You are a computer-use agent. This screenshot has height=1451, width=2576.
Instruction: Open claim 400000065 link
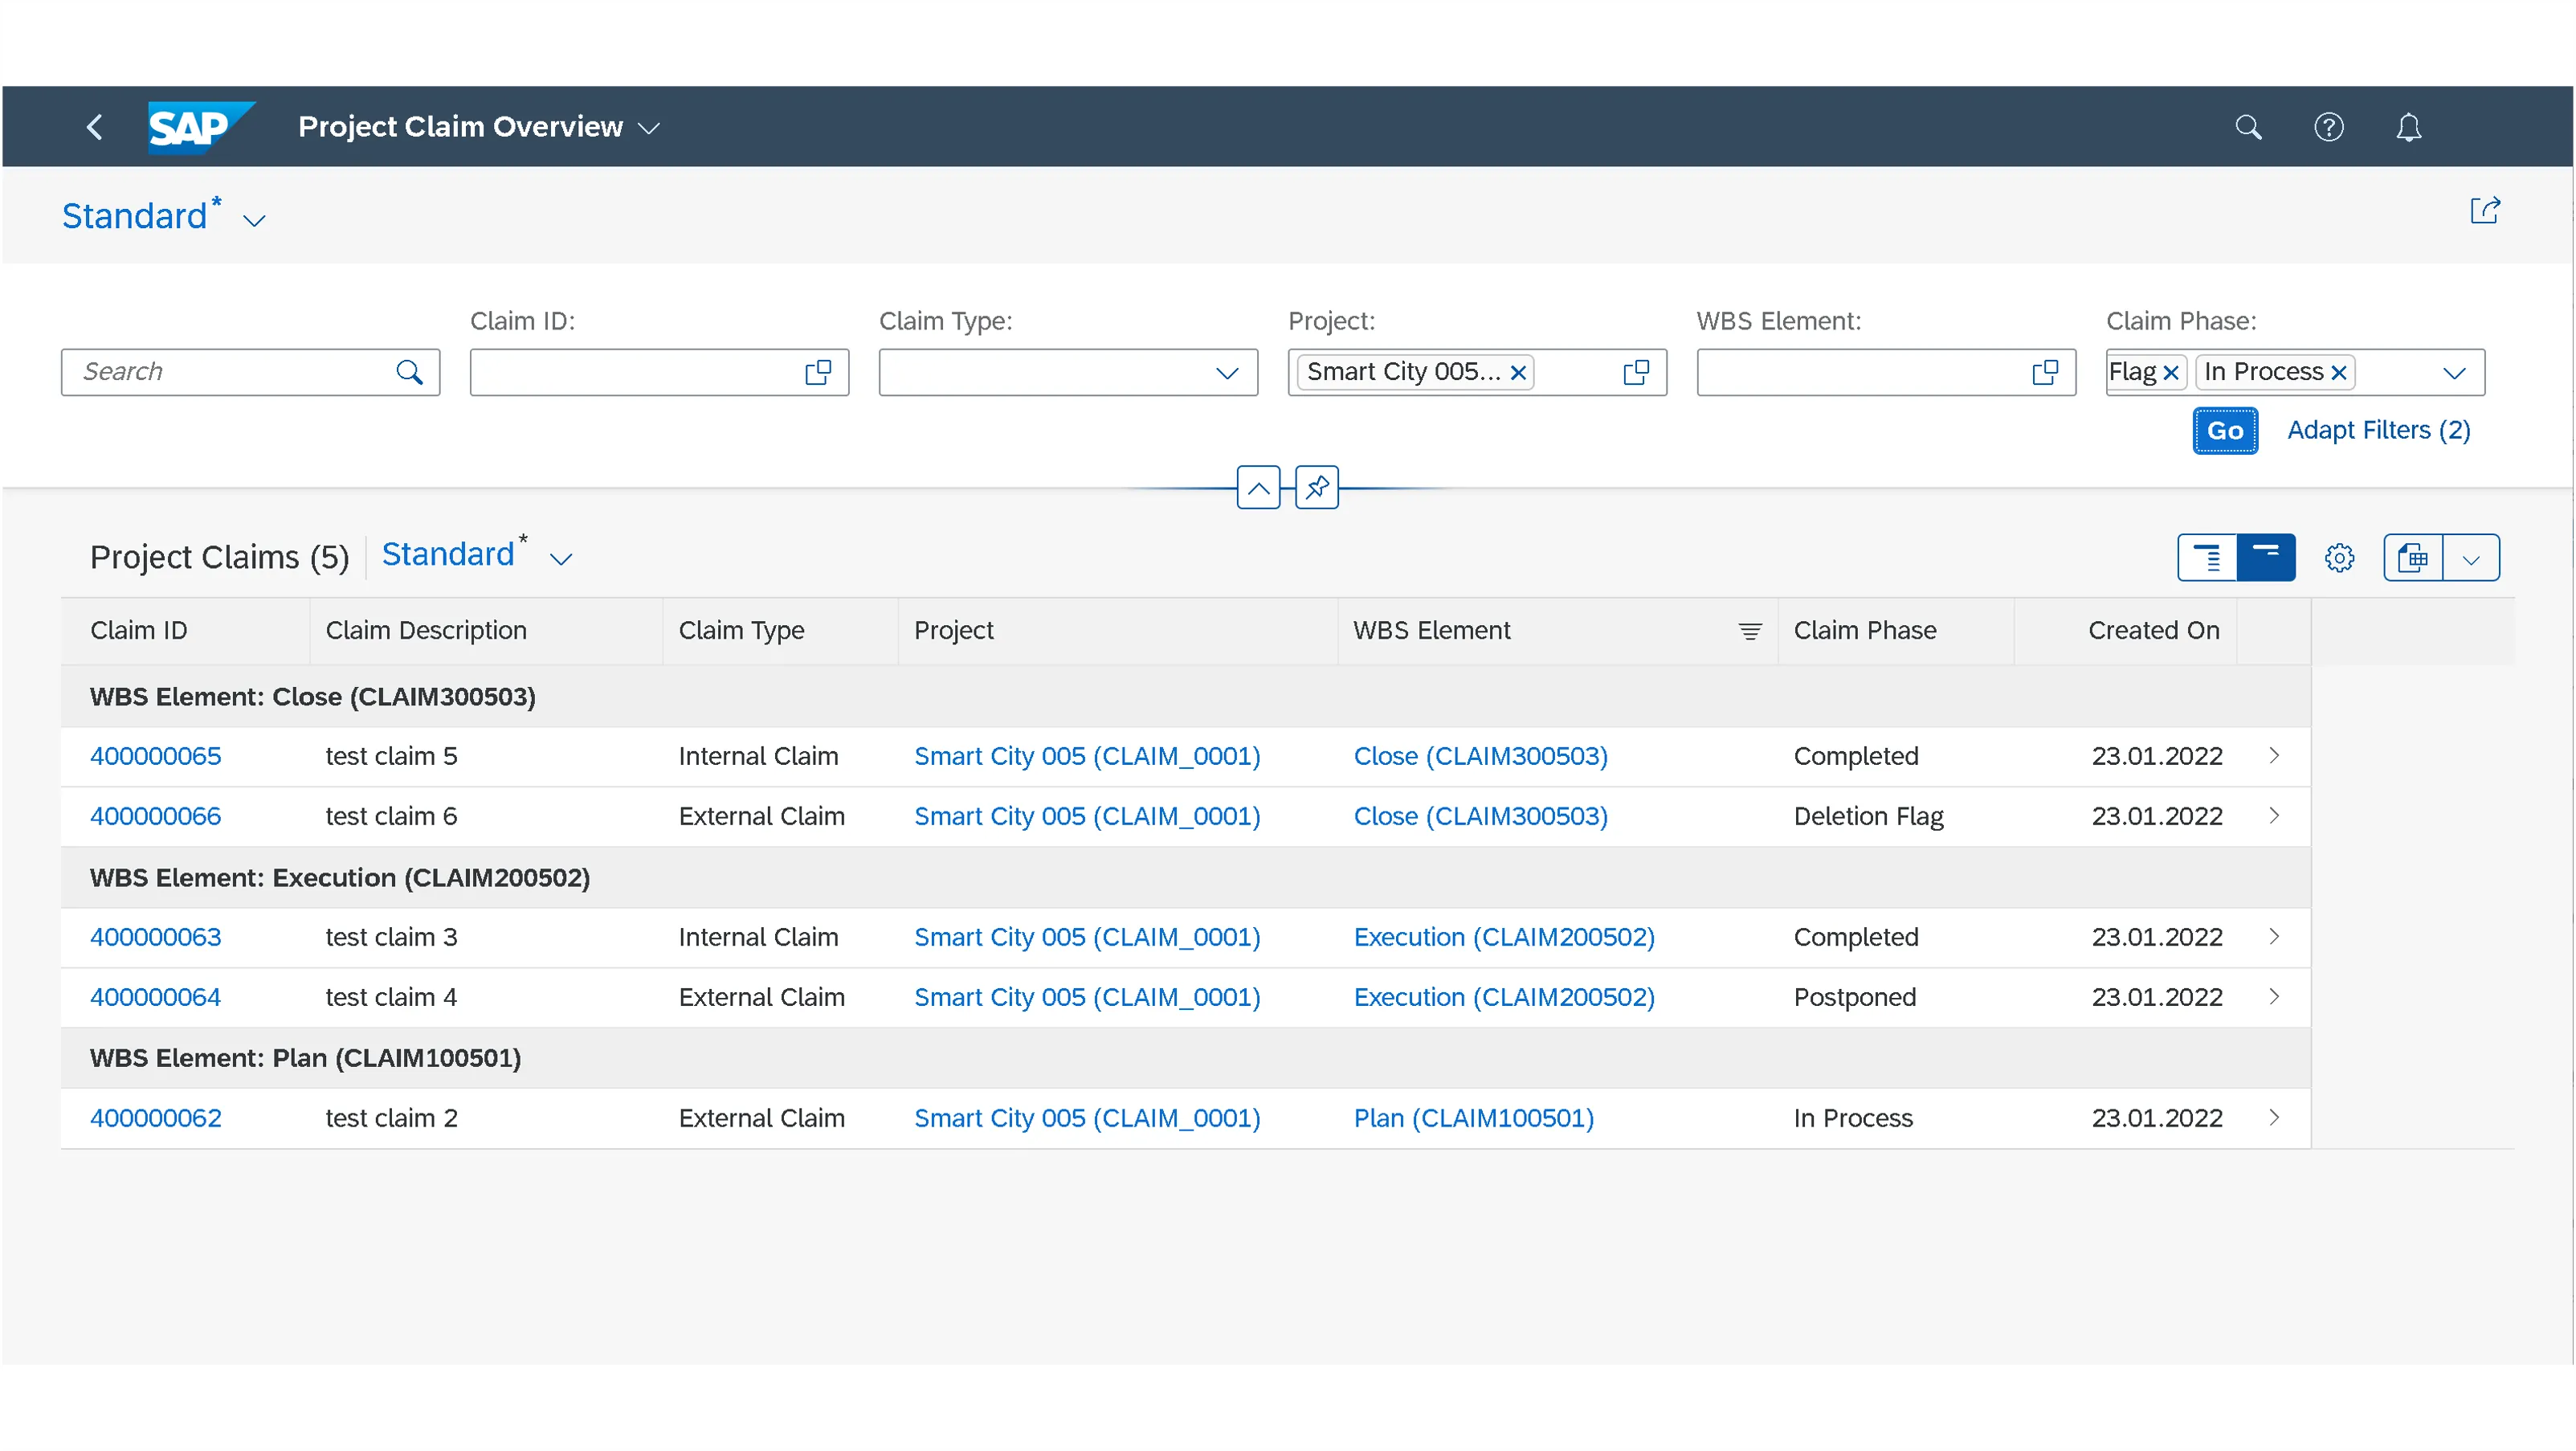[155, 755]
